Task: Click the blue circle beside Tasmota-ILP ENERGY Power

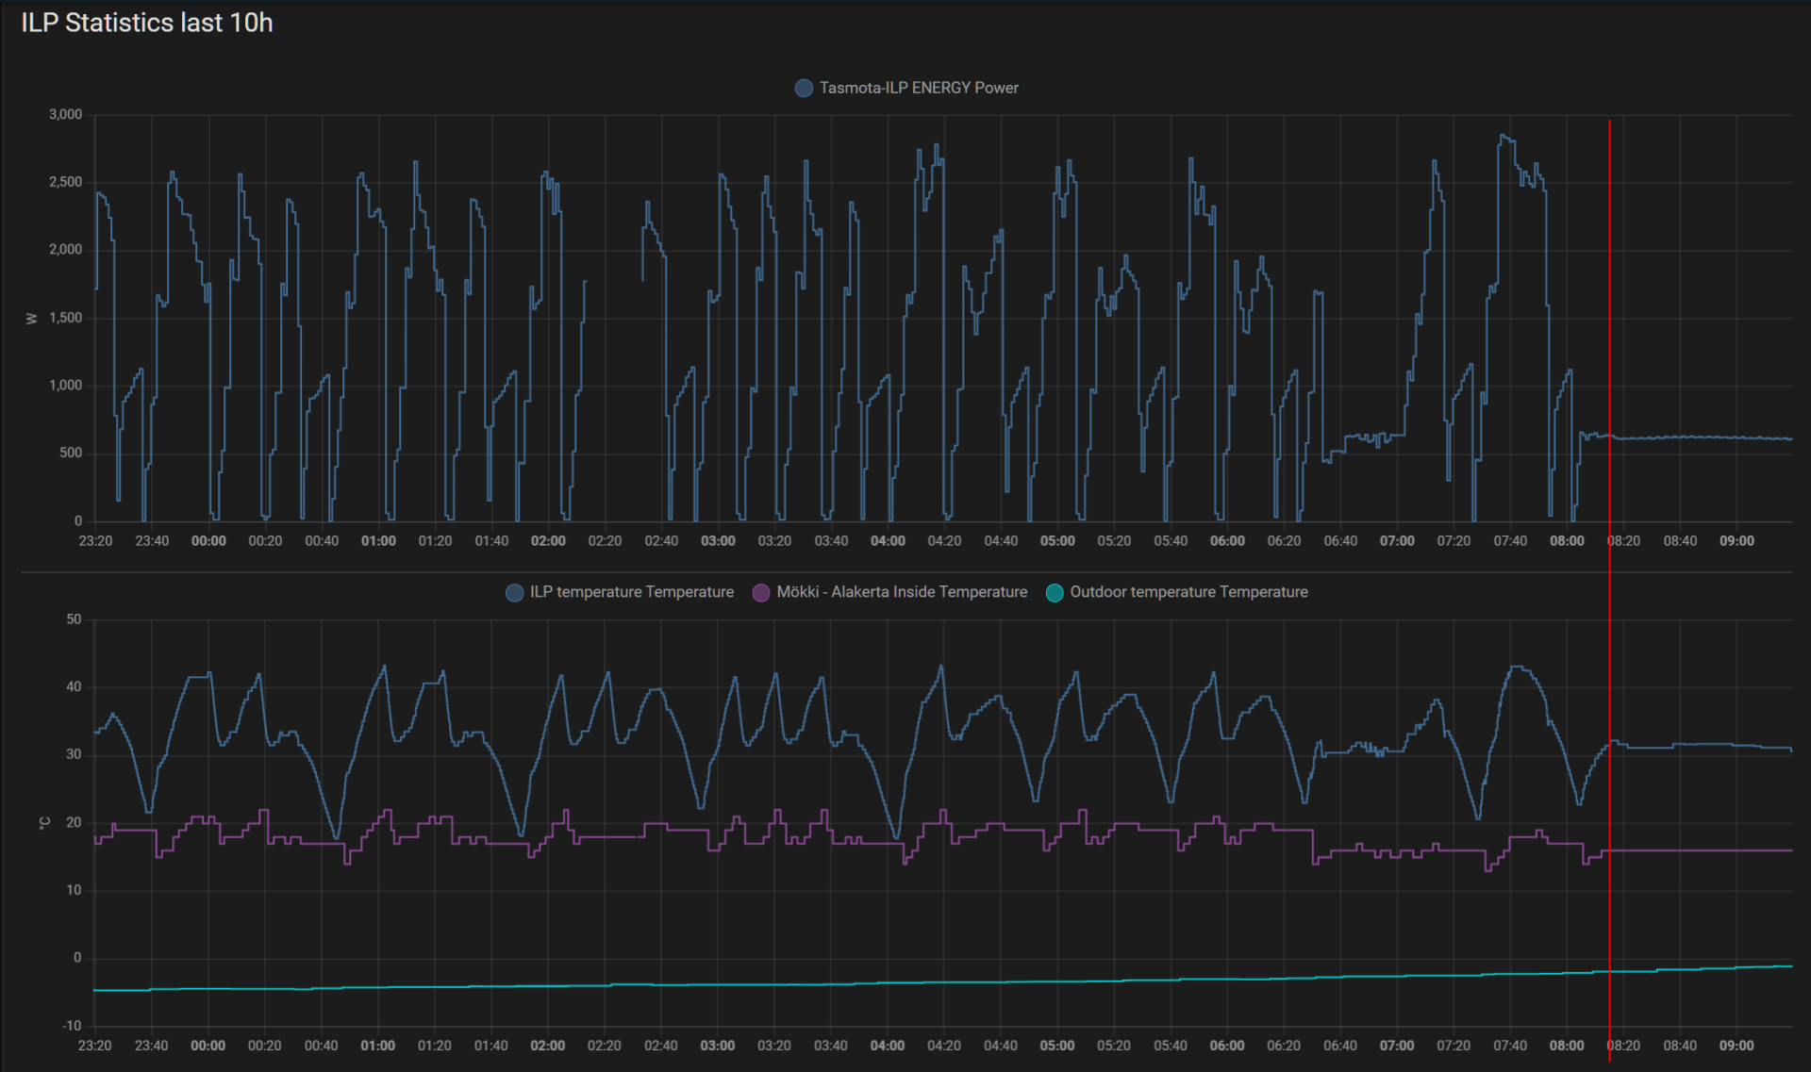Action: tap(804, 88)
